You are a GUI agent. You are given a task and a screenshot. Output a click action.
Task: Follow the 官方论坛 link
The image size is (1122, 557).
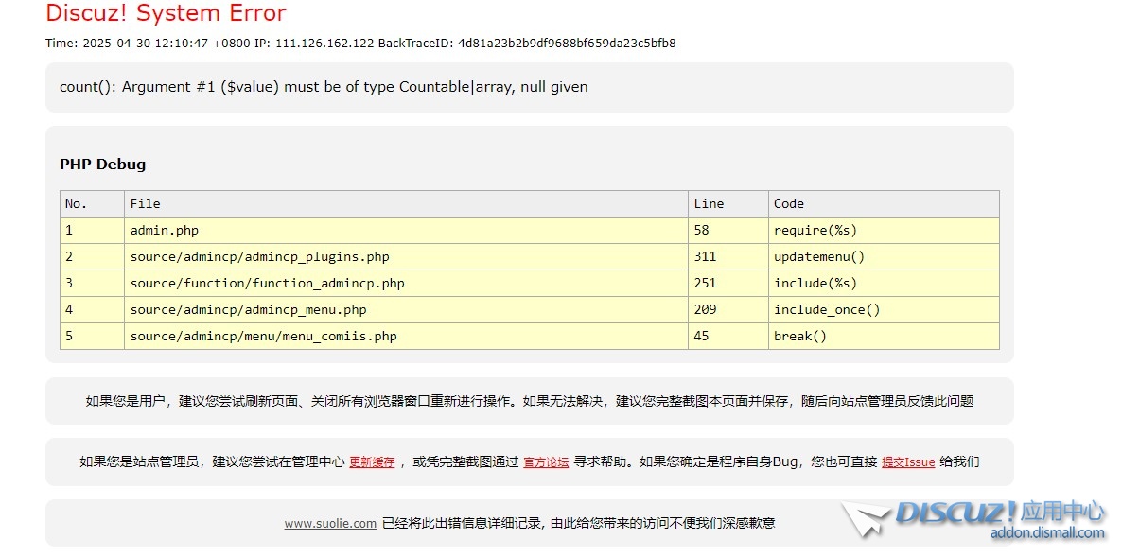pos(546,461)
